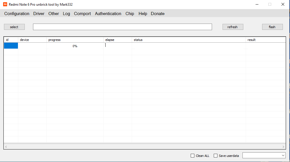This screenshot has width=290, height=162.
Task: Click the 0% progress cell
Action: (x=75, y=46)
